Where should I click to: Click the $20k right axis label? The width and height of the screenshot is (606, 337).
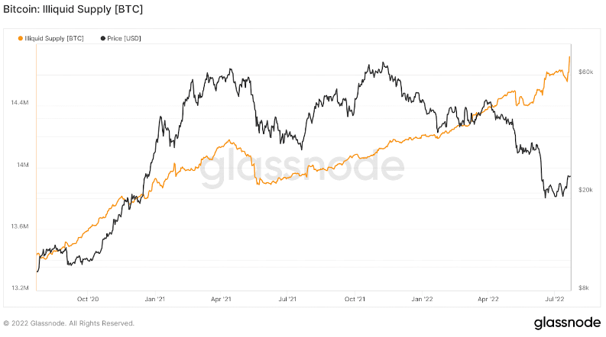pyautogui.click(x=587, y=190)
